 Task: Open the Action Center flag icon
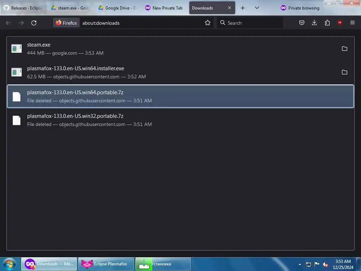(317, 264)
